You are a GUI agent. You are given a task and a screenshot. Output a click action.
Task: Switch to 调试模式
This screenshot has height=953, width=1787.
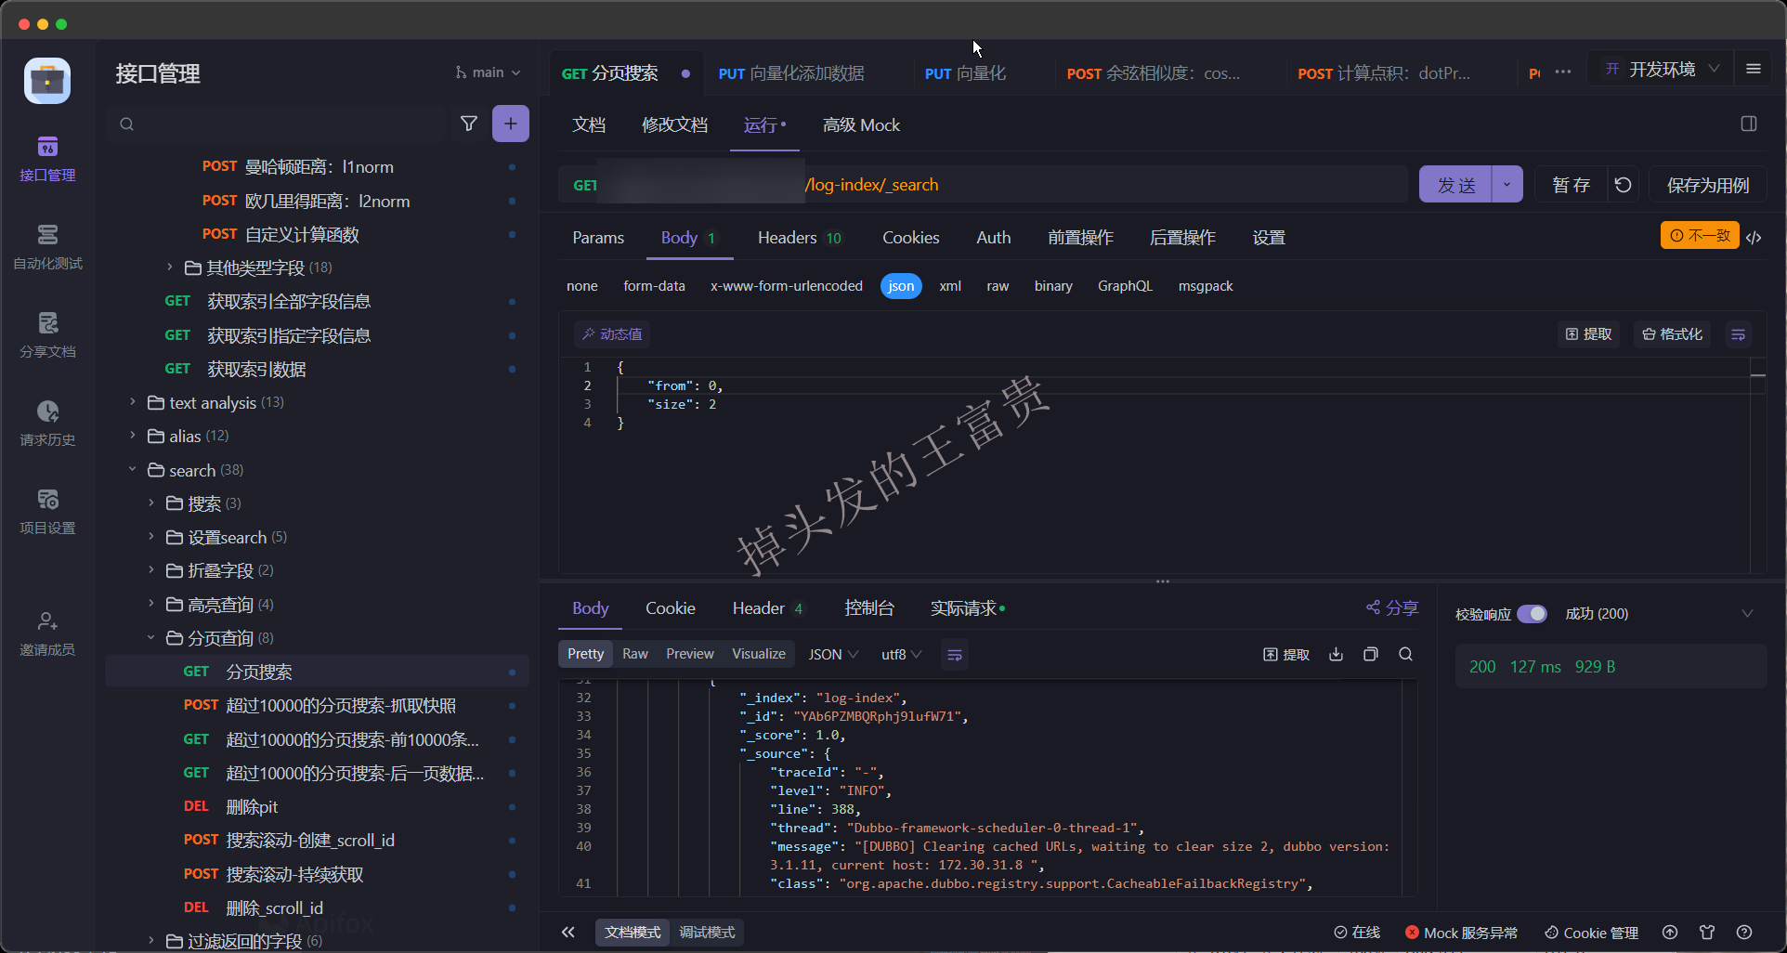point(707,933)
